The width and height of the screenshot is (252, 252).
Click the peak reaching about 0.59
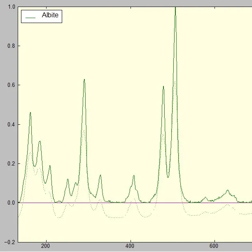click(163, 87)
